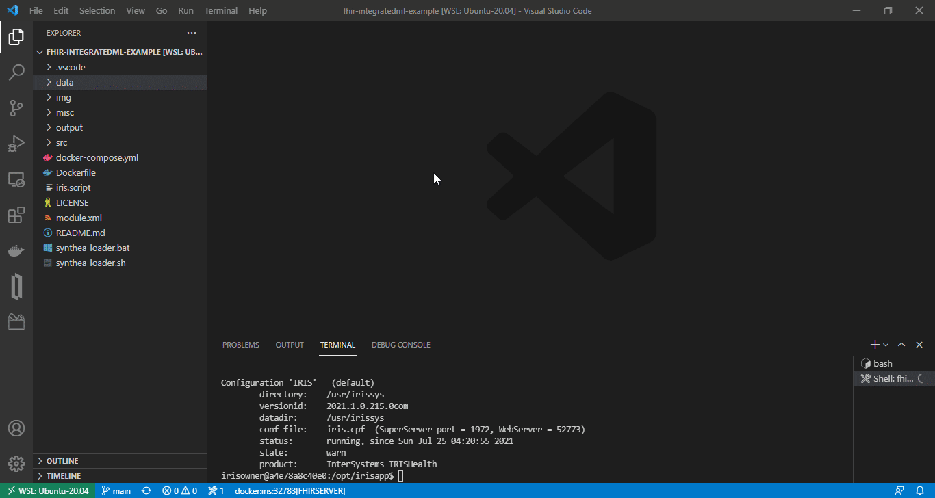Open the Remote Explorer view
935x498 pixels.
[x=16, y=179]
